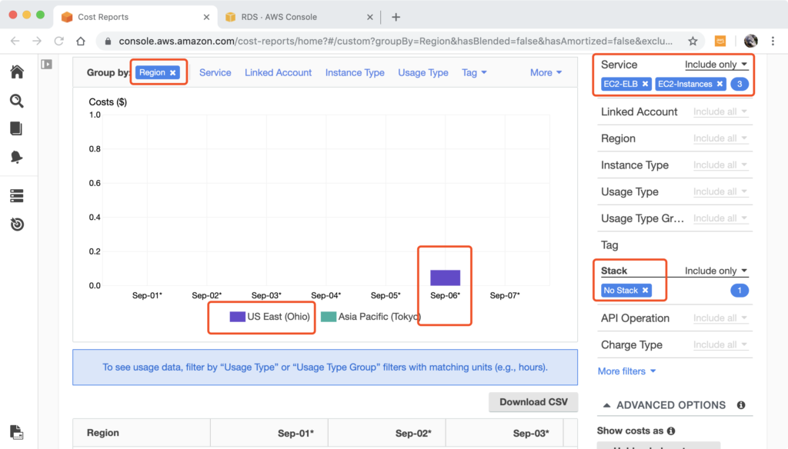Open the stacked list icon in sidebar

[x=17, y=195]
